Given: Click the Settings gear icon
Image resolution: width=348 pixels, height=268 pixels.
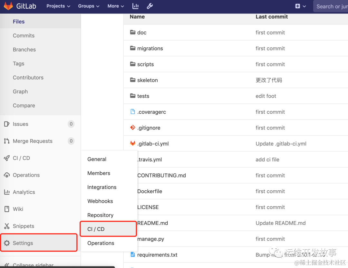Looking at the screenshot, I should (x=7, y=243).
